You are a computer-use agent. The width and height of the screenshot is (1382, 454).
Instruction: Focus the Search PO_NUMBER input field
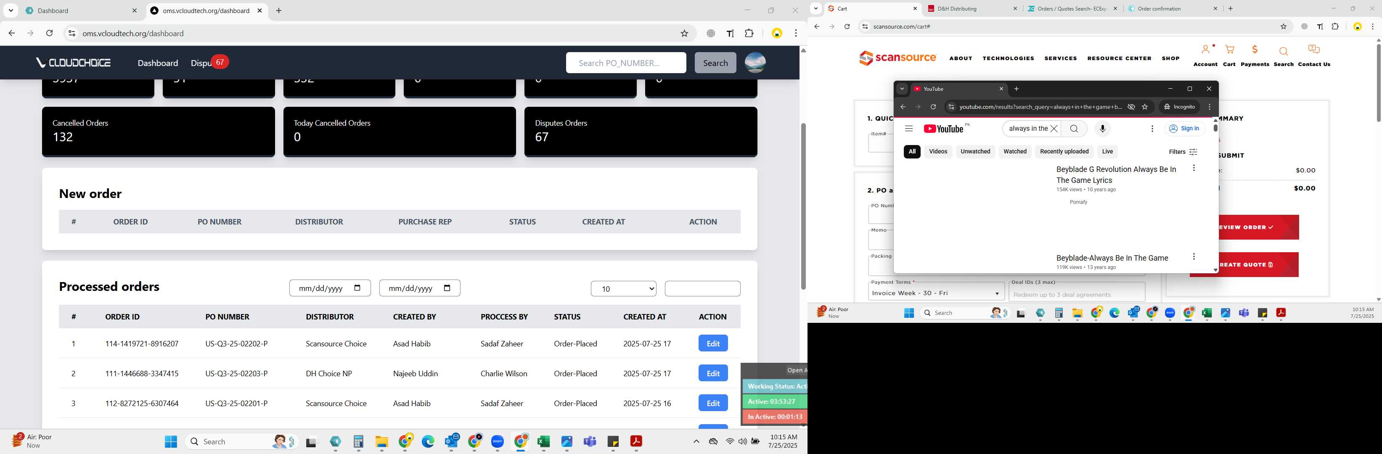pyautogui.click(x=625, y=63)
